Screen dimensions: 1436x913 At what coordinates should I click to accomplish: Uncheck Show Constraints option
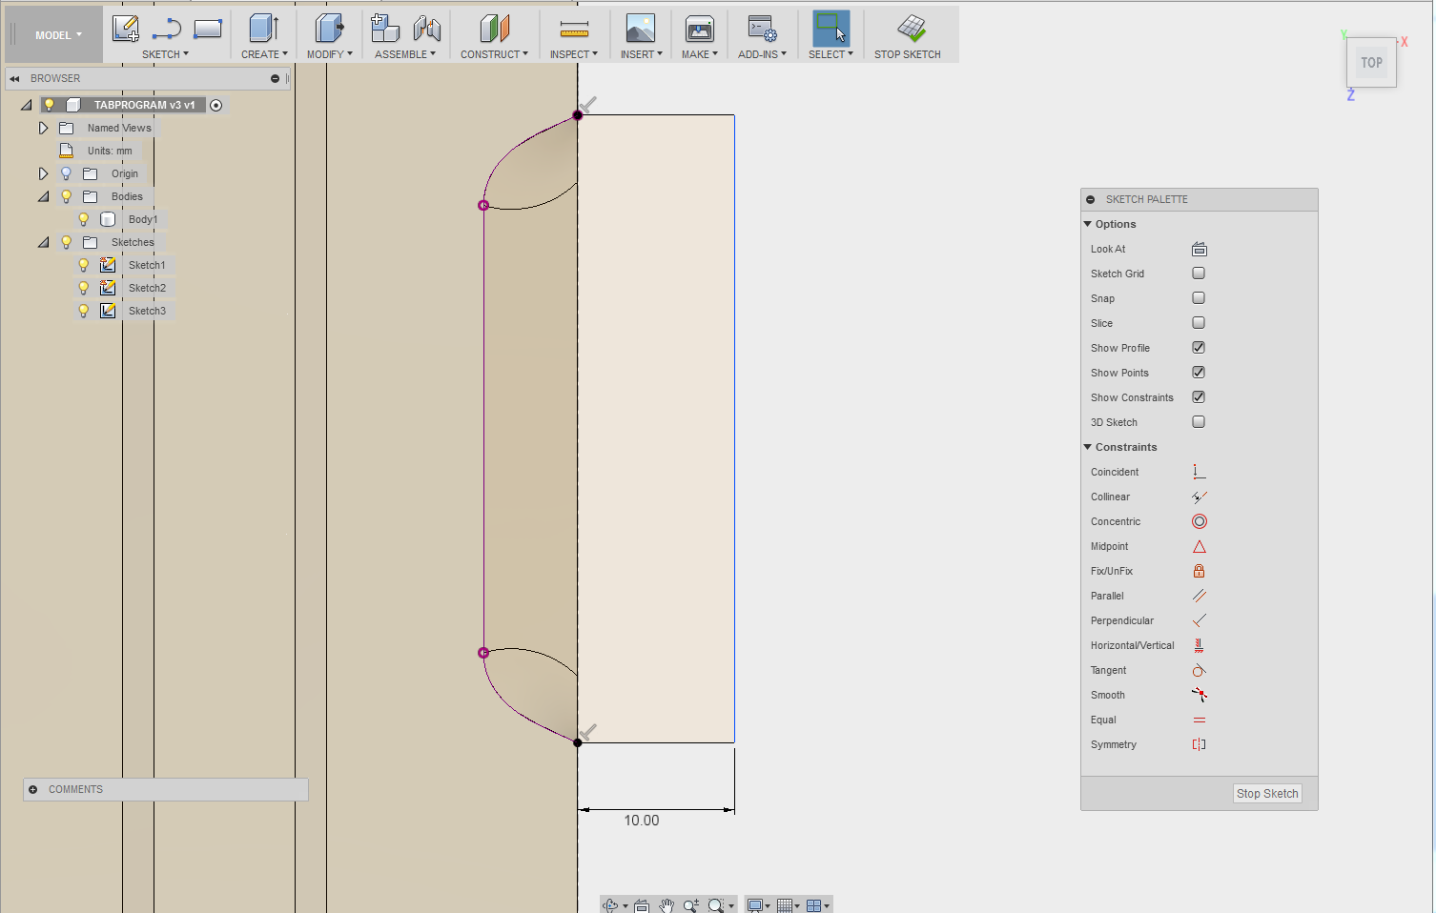coord(1199,397)
